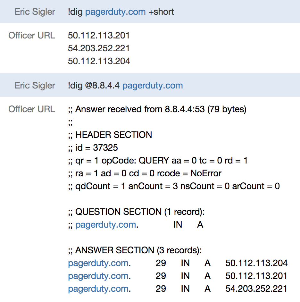Click Officer URL name beside the Answer received line
The width and height of the screenshot is (300, 302).
tap(32, 109)
